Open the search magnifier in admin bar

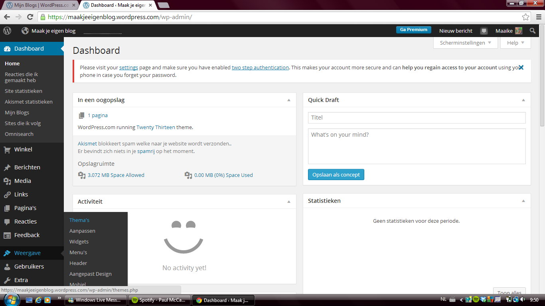[533, 31]
